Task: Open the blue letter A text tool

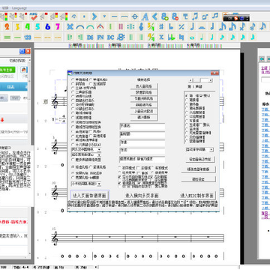Action: point(145,16)
